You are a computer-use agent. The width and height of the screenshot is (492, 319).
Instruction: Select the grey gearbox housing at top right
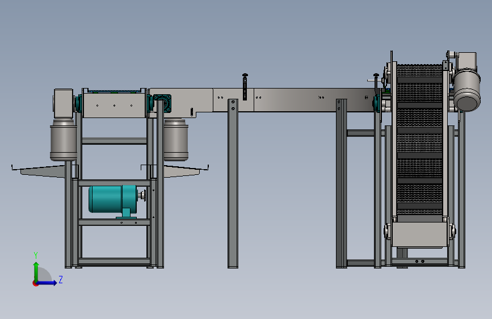click(x=468, y=61)
